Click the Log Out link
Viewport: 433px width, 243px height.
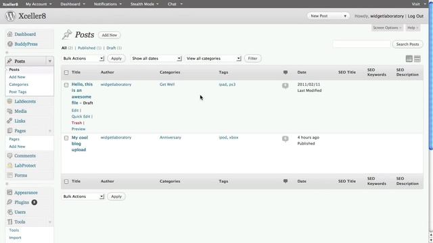(x=415, y=16)
